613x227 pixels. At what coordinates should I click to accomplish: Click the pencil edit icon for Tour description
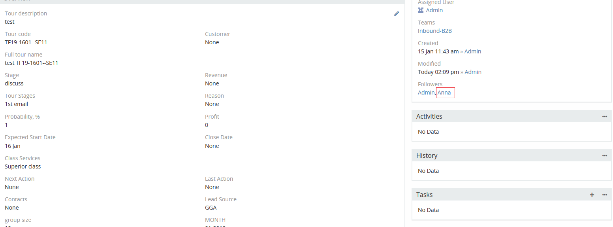click(397, 14)
